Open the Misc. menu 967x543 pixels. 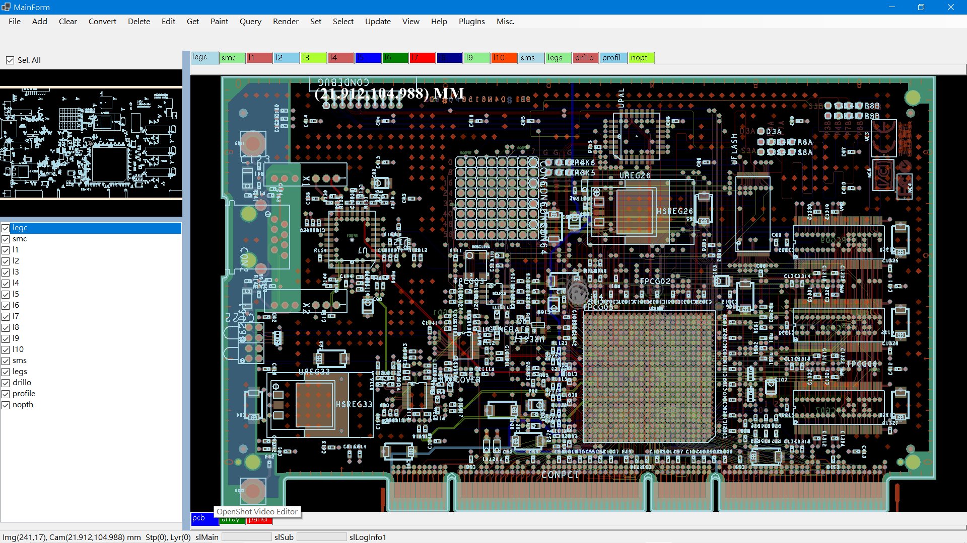[505, 22]
